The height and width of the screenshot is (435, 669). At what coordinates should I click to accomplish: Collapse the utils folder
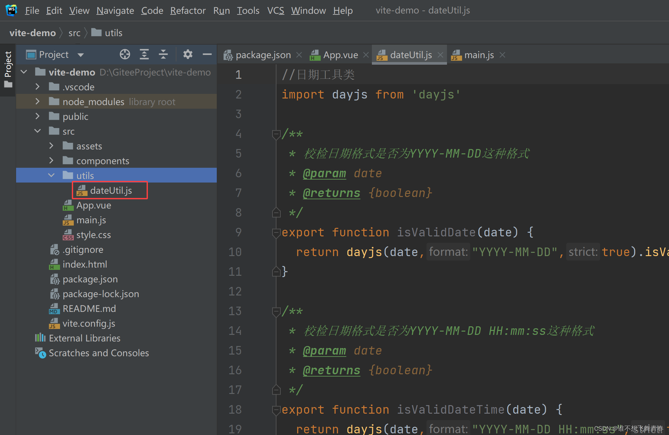click(x=51, y=175)
